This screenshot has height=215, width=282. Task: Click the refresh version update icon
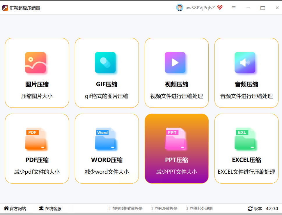point(250,209)
